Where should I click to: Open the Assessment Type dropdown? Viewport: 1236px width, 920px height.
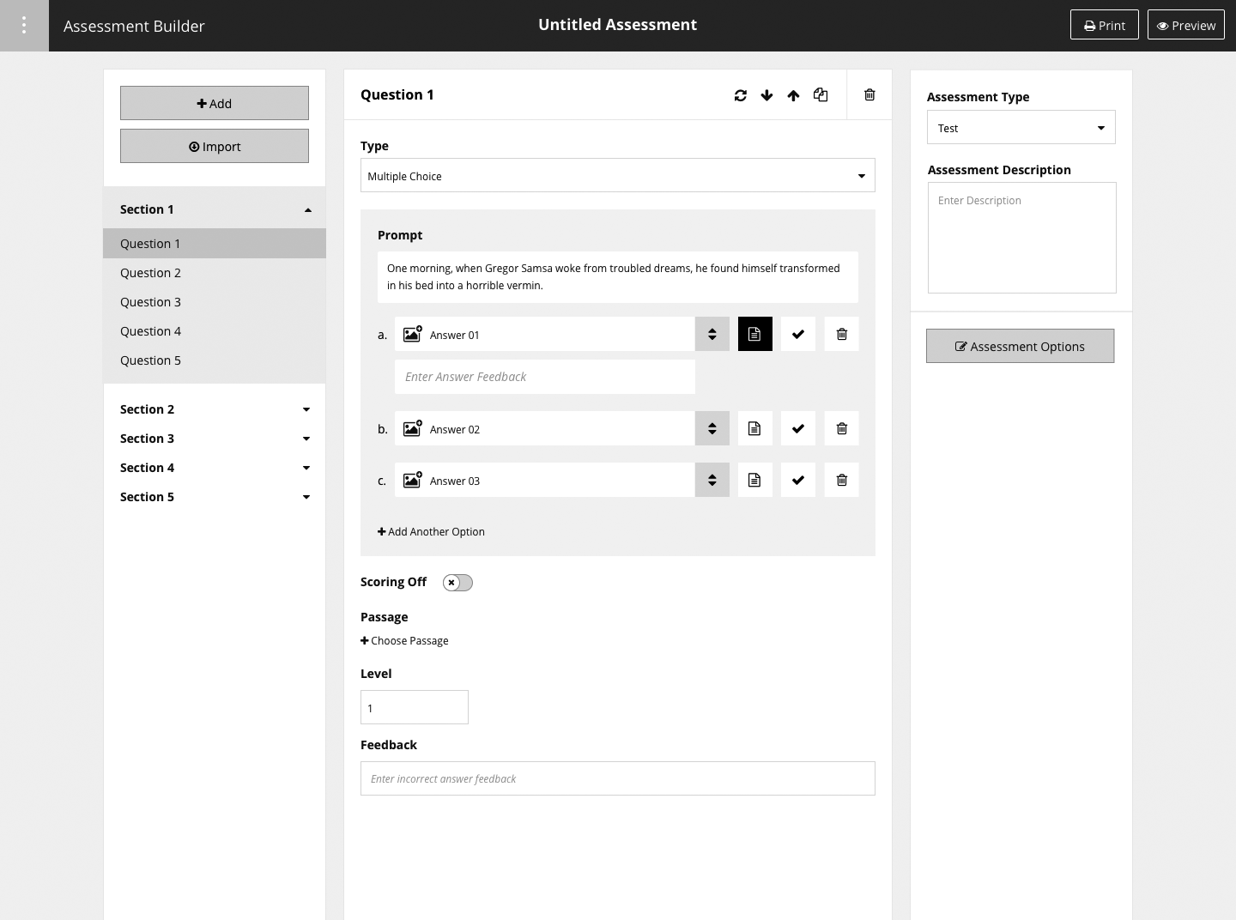(x=1021, y=128)
